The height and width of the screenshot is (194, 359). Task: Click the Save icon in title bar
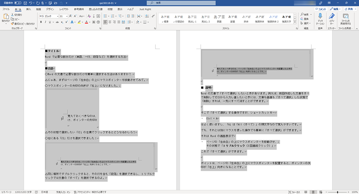(25, 3)
